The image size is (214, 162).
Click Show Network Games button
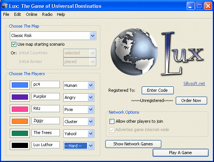(133, 144)
